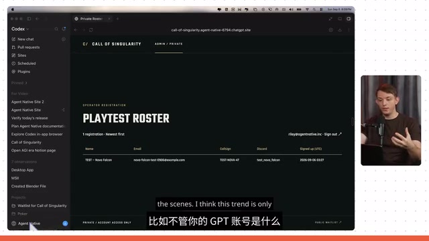The image size is (429, 241).
Task: Click the panel layout icon at top right
Action: pyautogui.click(x=340, y=19)
